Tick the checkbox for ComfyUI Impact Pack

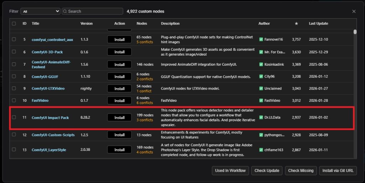tap(14, 117)
